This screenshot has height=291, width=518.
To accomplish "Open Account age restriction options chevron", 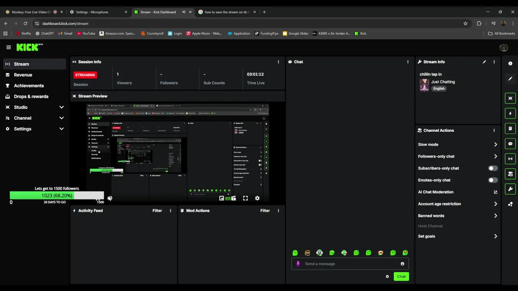I will [x=495, y=204].
